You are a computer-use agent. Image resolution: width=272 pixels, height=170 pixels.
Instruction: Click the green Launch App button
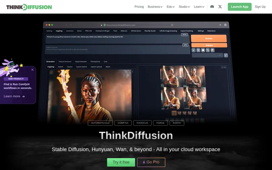[240, 7]
